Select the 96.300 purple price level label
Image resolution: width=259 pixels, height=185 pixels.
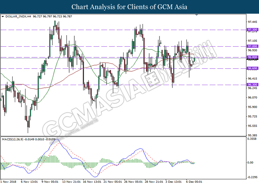click(x=252, y=85)
